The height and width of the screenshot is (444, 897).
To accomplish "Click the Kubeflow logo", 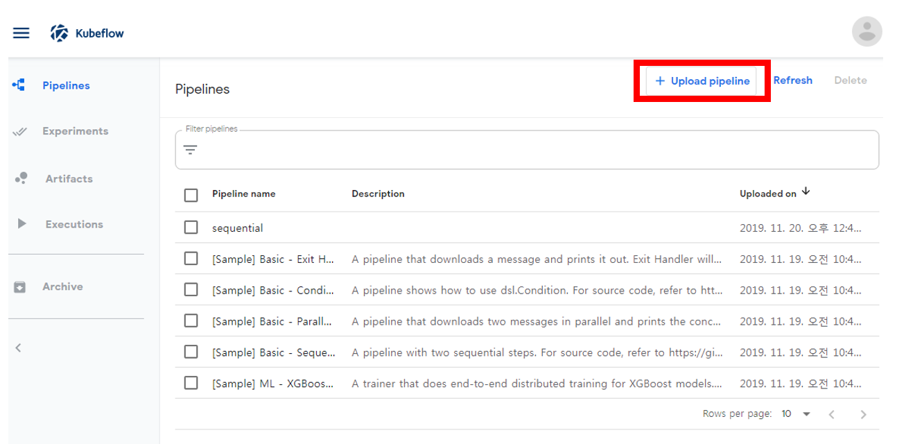I will point(87,33).
